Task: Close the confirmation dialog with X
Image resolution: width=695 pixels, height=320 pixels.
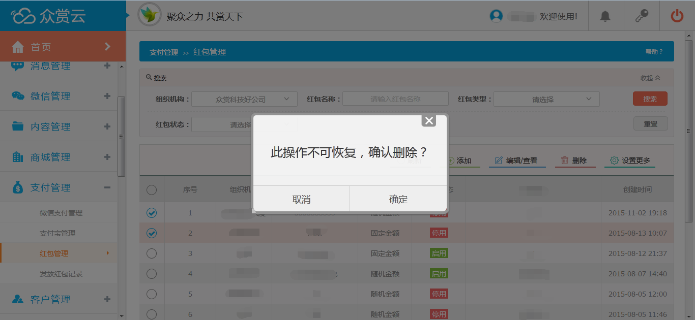Action: (x=429, y=120)
